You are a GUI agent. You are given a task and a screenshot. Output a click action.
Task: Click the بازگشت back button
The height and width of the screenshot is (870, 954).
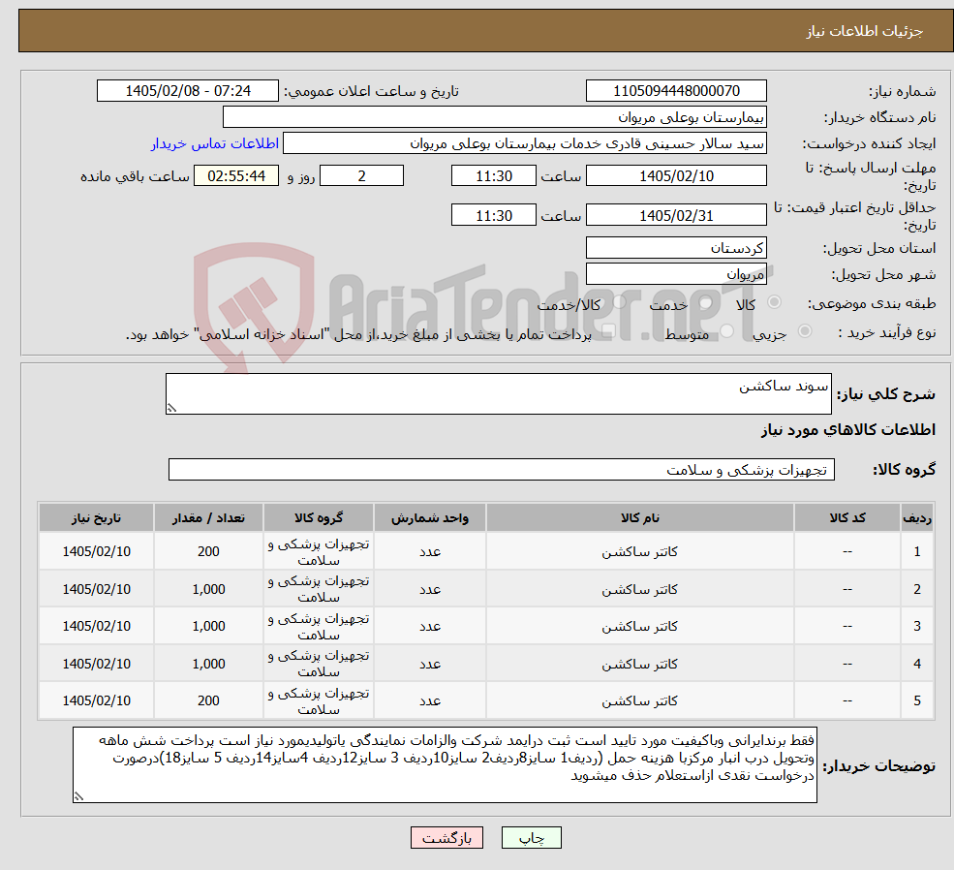pos(446,838)
